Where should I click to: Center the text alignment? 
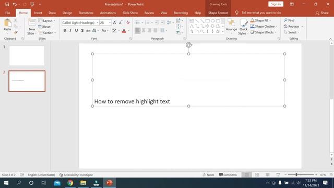(144, 30)
